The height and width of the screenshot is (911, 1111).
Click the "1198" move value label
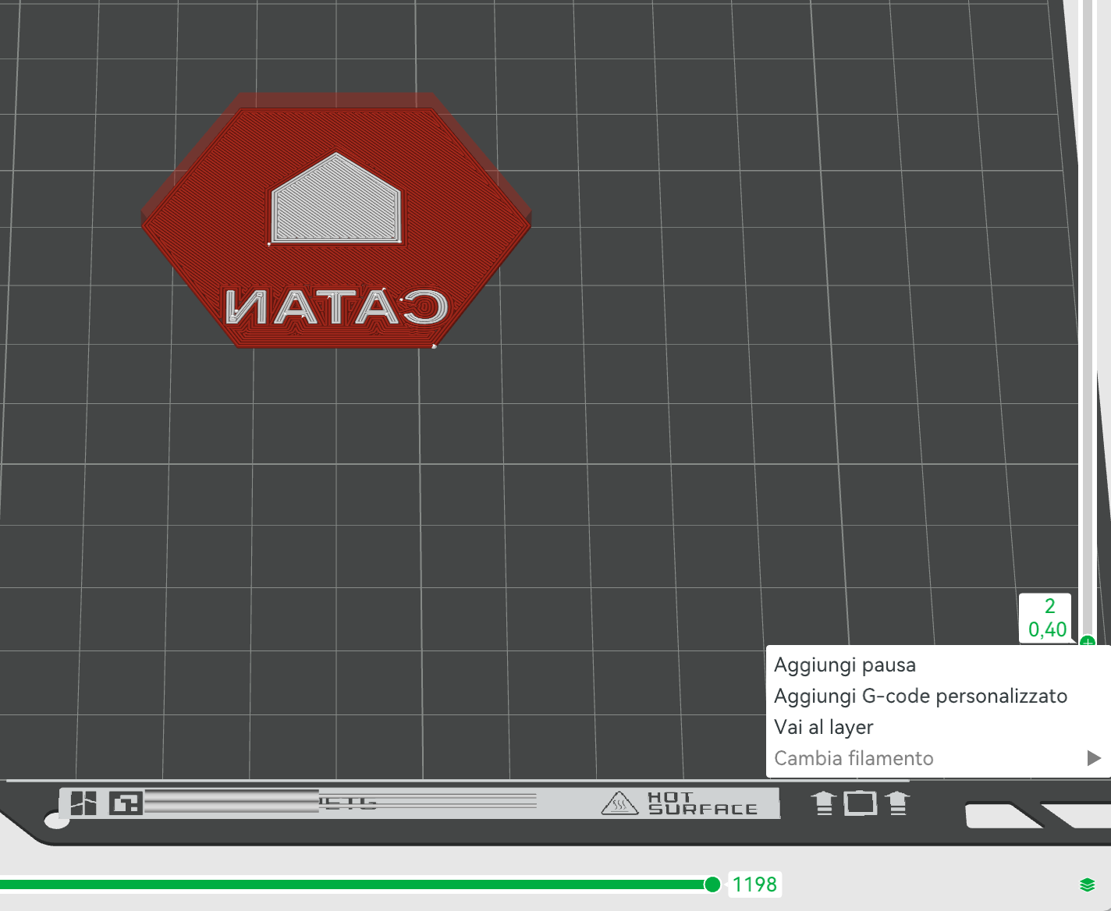click(754, 884)
